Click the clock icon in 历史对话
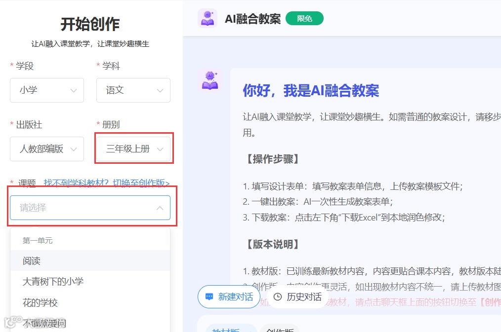Image resolution: width=501 pixels, height=332 pixels. tap(278, 296)
